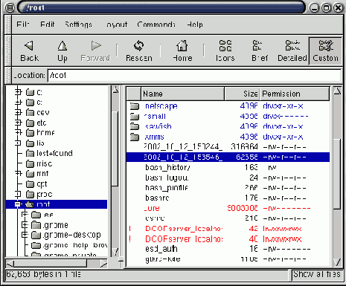
Task: Select the .bash_profile file
Action: tap(228, 188)
